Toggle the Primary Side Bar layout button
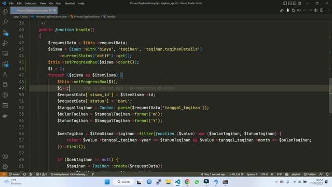332x187 pixels. pyautogui.click(x=285, y=3)
